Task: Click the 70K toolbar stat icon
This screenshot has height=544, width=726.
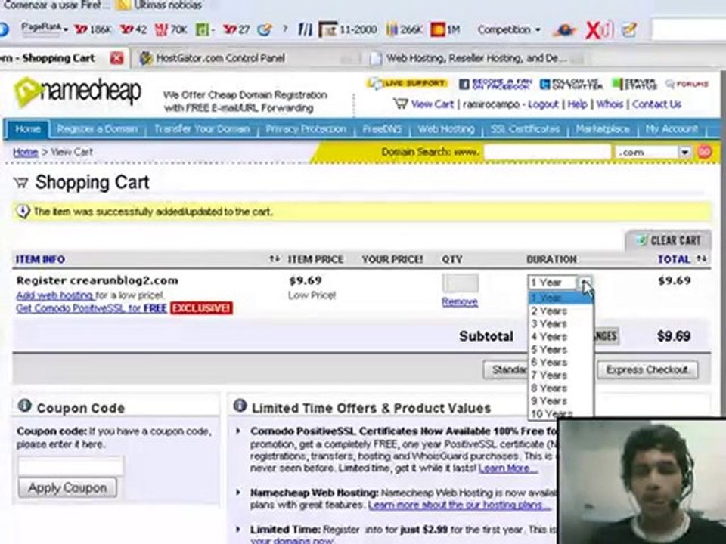Action: point(171,29)
